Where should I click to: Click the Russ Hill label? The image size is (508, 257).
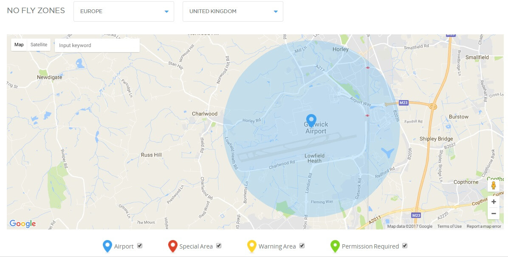(x=151, y=155)
